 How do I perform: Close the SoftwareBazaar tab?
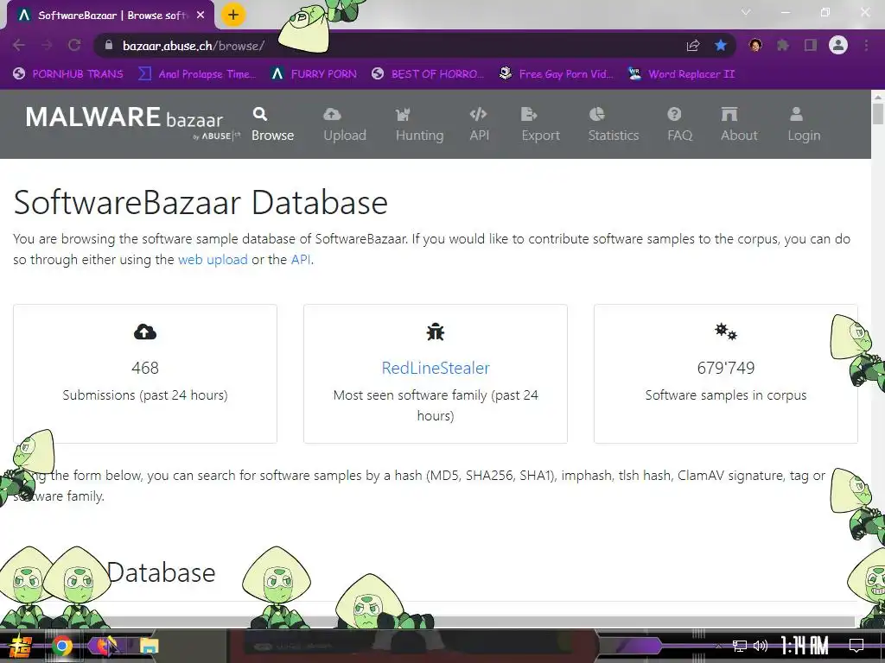[x=201, y=16]
